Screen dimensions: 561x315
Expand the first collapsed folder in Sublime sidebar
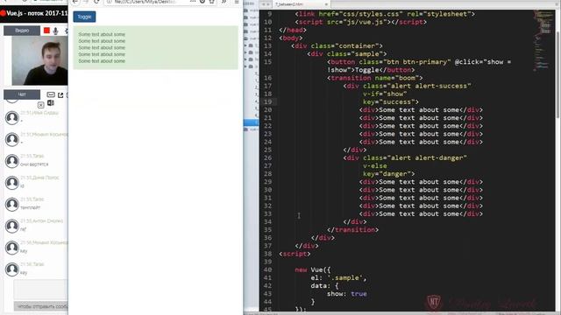tap(245, 45)
